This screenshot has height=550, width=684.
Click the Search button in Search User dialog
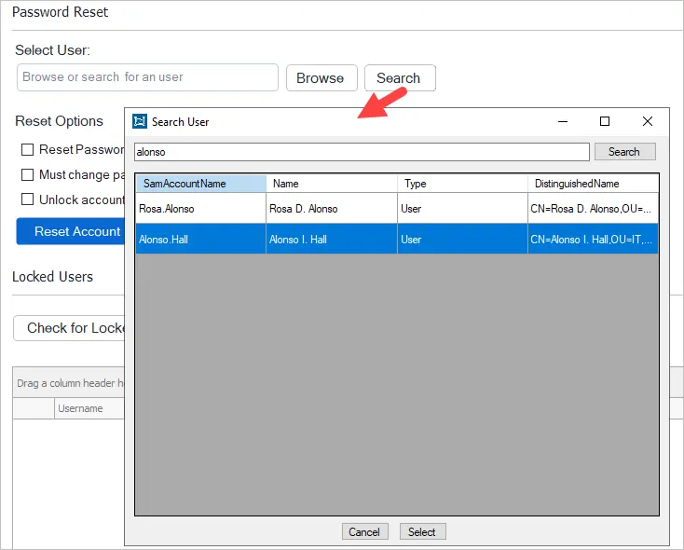tap(624, 152)
